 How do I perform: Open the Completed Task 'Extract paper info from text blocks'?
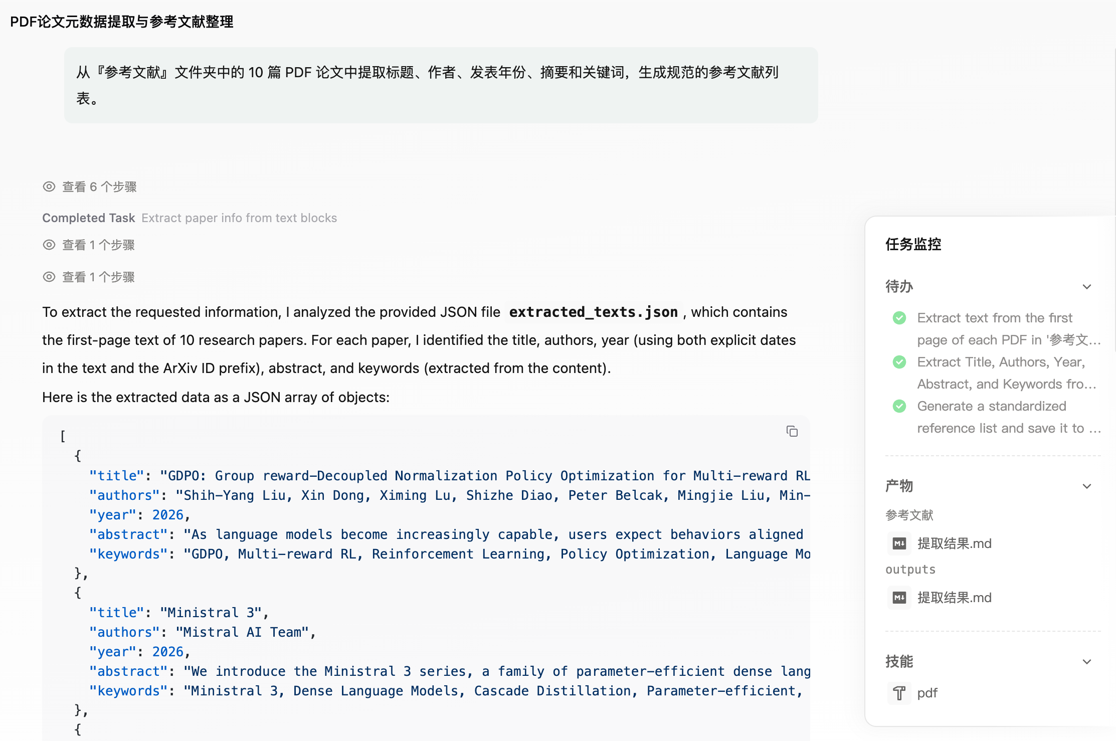click(x=190, y=218)
